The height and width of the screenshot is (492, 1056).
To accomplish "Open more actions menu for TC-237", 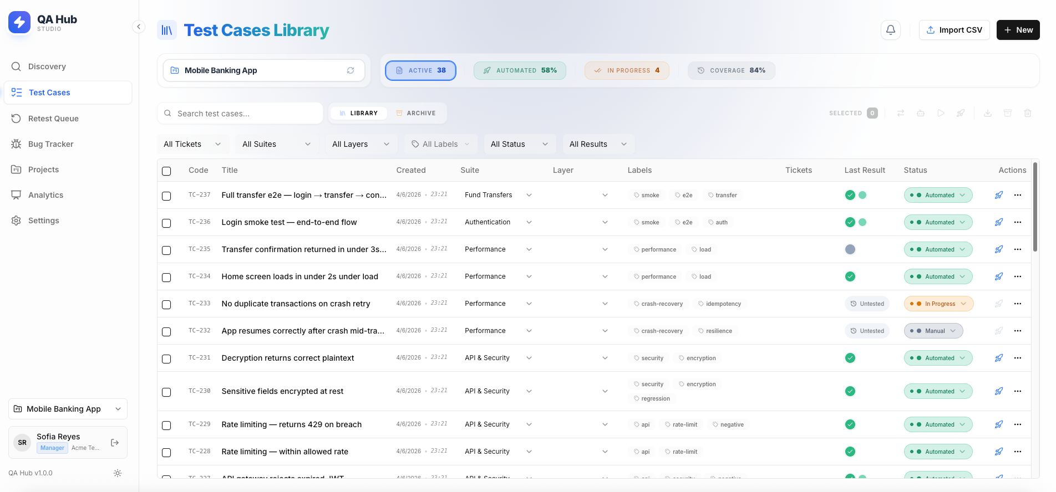I will (1018, 195).
